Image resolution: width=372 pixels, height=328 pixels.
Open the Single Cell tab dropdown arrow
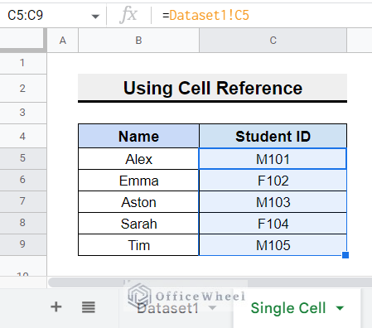pos(340,308)
